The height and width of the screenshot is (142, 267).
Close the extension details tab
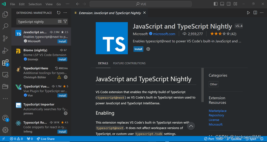144,13
